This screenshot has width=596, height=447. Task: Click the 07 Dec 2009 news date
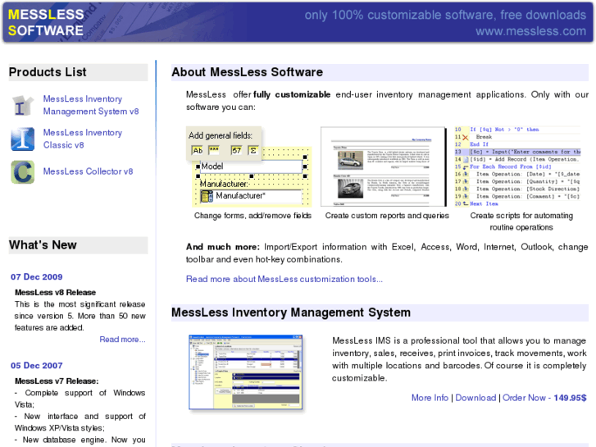[x=37, y=277]
